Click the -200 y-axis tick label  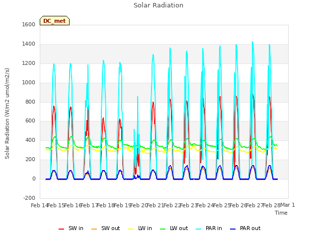[29, 198]
